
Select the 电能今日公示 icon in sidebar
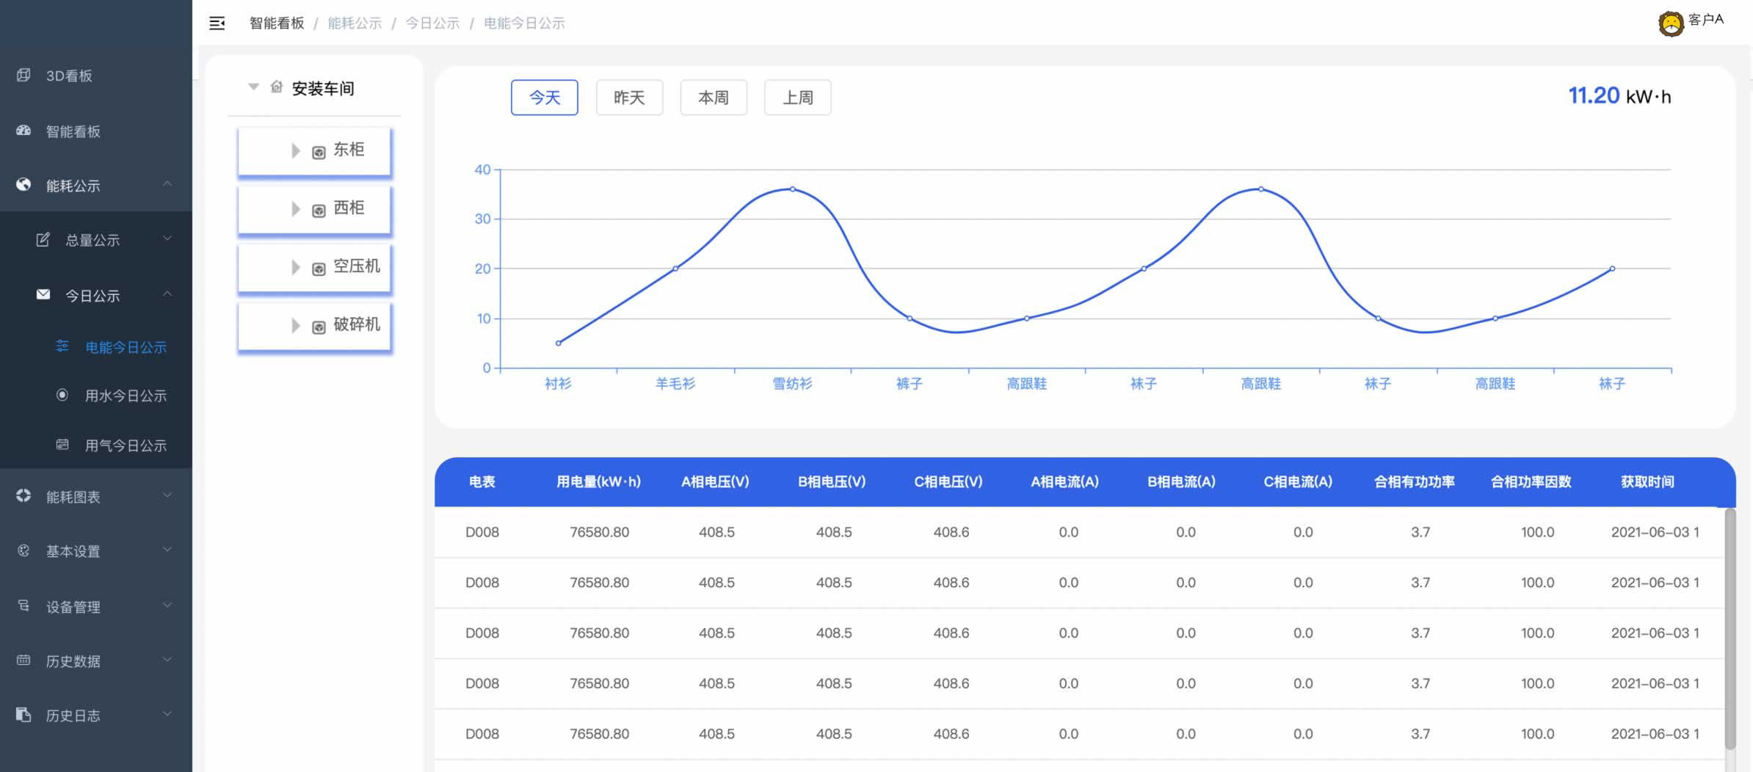(62, 346)
